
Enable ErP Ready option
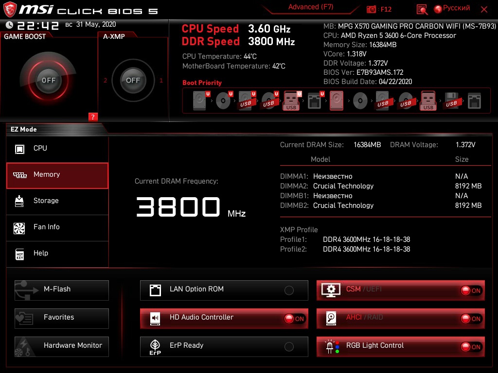(289, 347)
